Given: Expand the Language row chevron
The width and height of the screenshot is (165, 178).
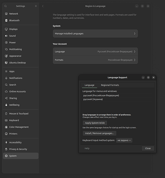Looking at the screenshot, I should click(x=134, y=52).
